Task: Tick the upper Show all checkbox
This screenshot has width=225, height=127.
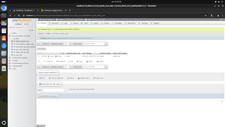Action: pyautogui.click(x=41, y=44)
